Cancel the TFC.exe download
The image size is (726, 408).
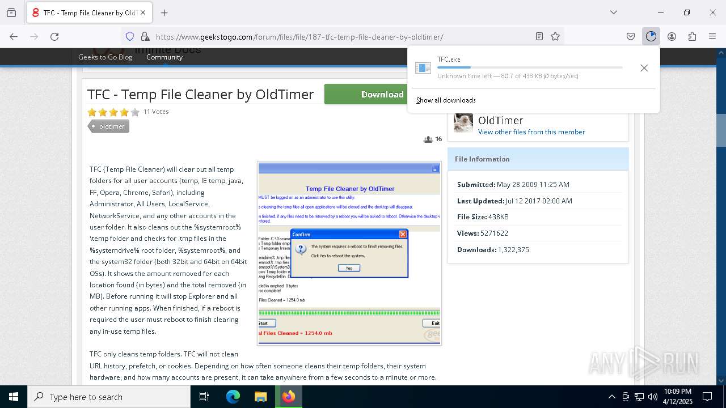pos(644,68)
